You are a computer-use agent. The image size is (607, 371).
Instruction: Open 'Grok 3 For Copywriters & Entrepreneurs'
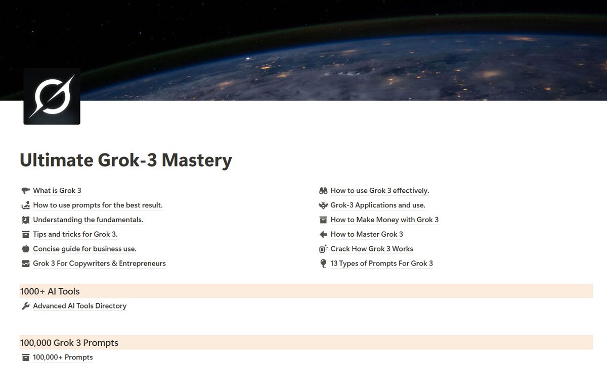99,263
